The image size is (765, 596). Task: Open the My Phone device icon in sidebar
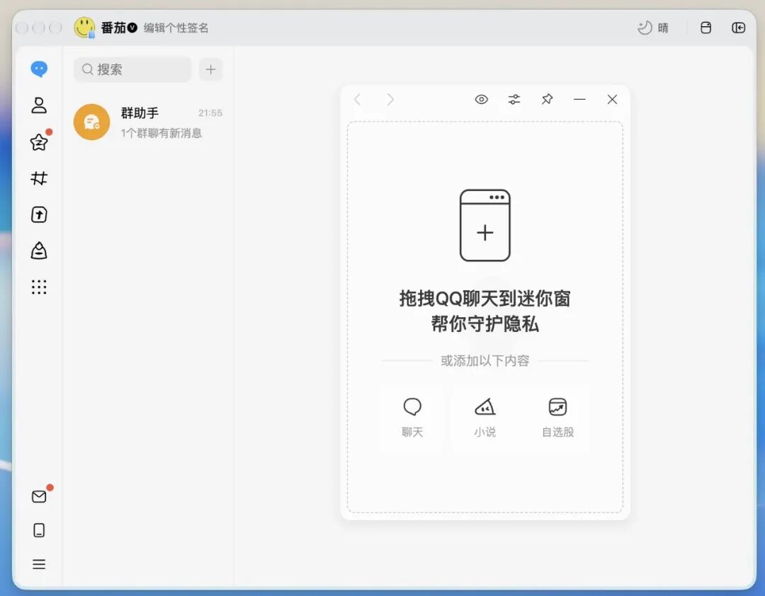coord(39,530)
